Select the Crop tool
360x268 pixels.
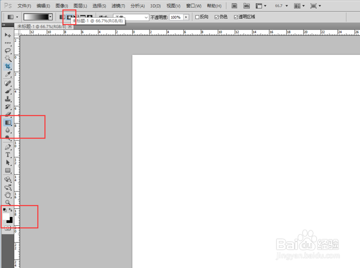pos(8,66)
